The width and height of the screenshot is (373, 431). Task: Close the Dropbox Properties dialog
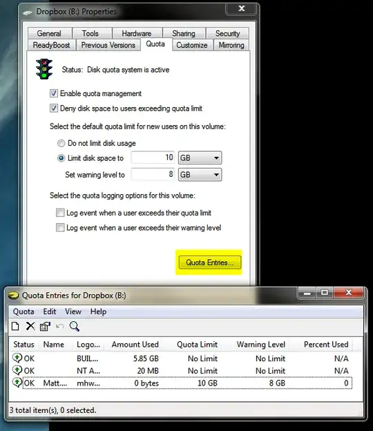click(x=241, y=9)
